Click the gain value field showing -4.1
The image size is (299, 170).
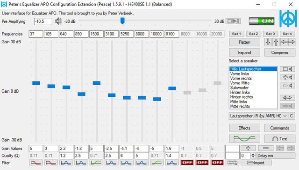(127, 148)
